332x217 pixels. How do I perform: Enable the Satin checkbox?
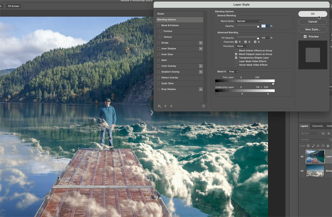tap(159, 60)
